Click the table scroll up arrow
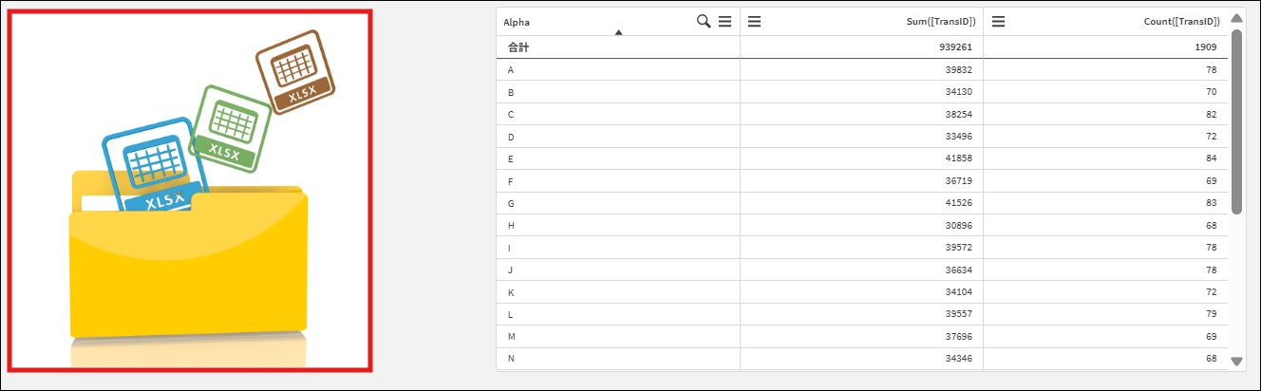1261x391 pixels. point(1236,17)
